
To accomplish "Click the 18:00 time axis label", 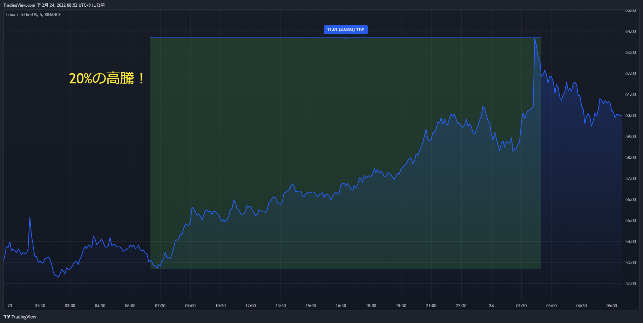I will tap(371, 306).
